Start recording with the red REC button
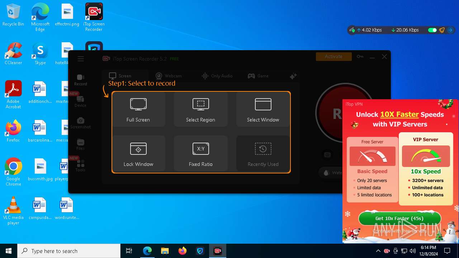 tap(330, 114)
